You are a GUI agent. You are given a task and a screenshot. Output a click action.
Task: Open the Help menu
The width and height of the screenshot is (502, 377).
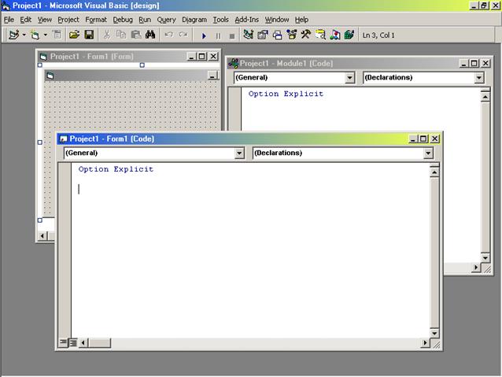301,20
